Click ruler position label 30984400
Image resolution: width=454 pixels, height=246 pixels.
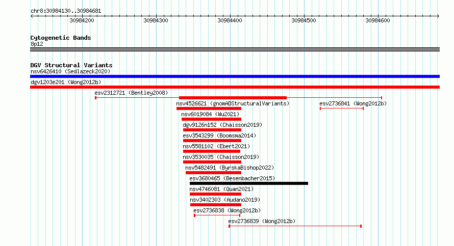[230, 20]
